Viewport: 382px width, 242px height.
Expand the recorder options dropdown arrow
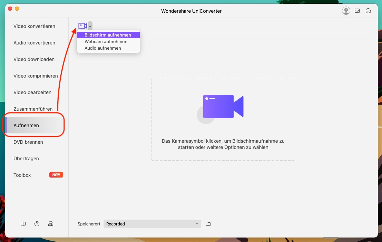coord(90,26)
